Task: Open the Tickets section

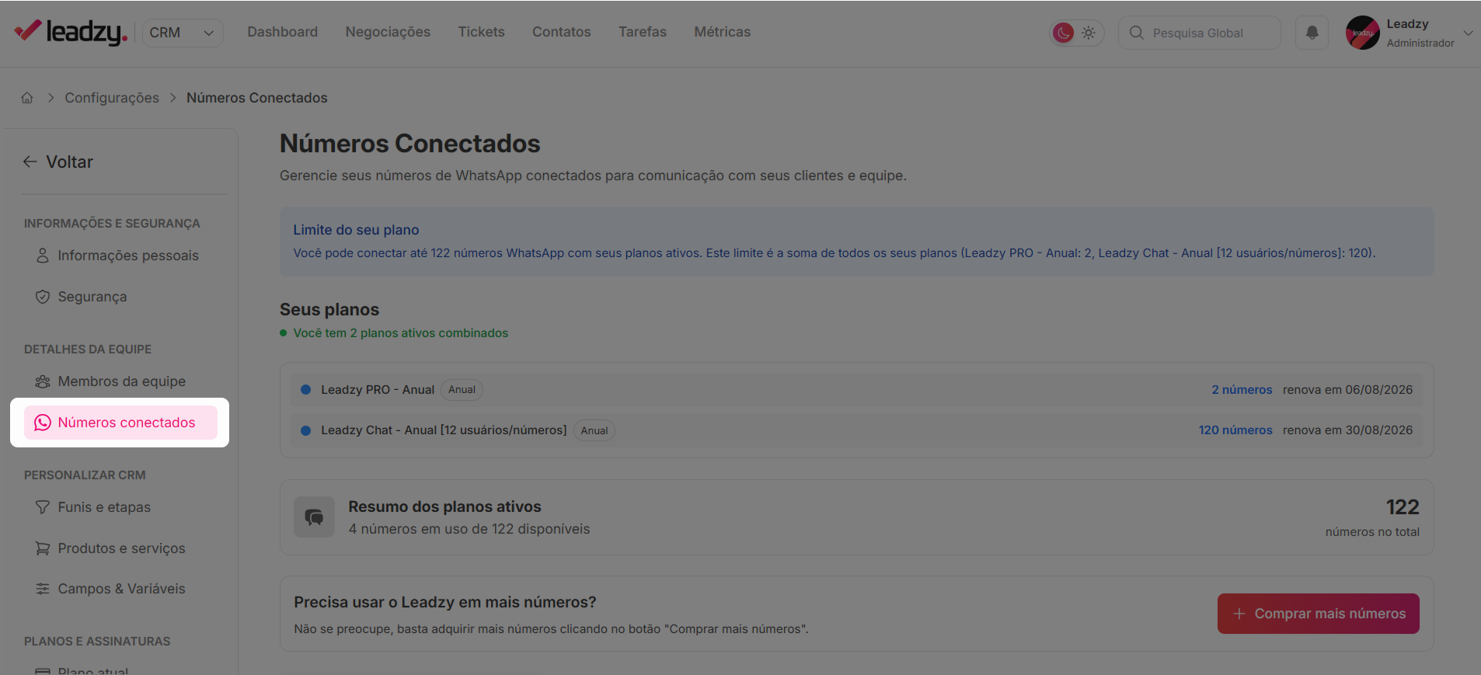Action: (481, 32)
